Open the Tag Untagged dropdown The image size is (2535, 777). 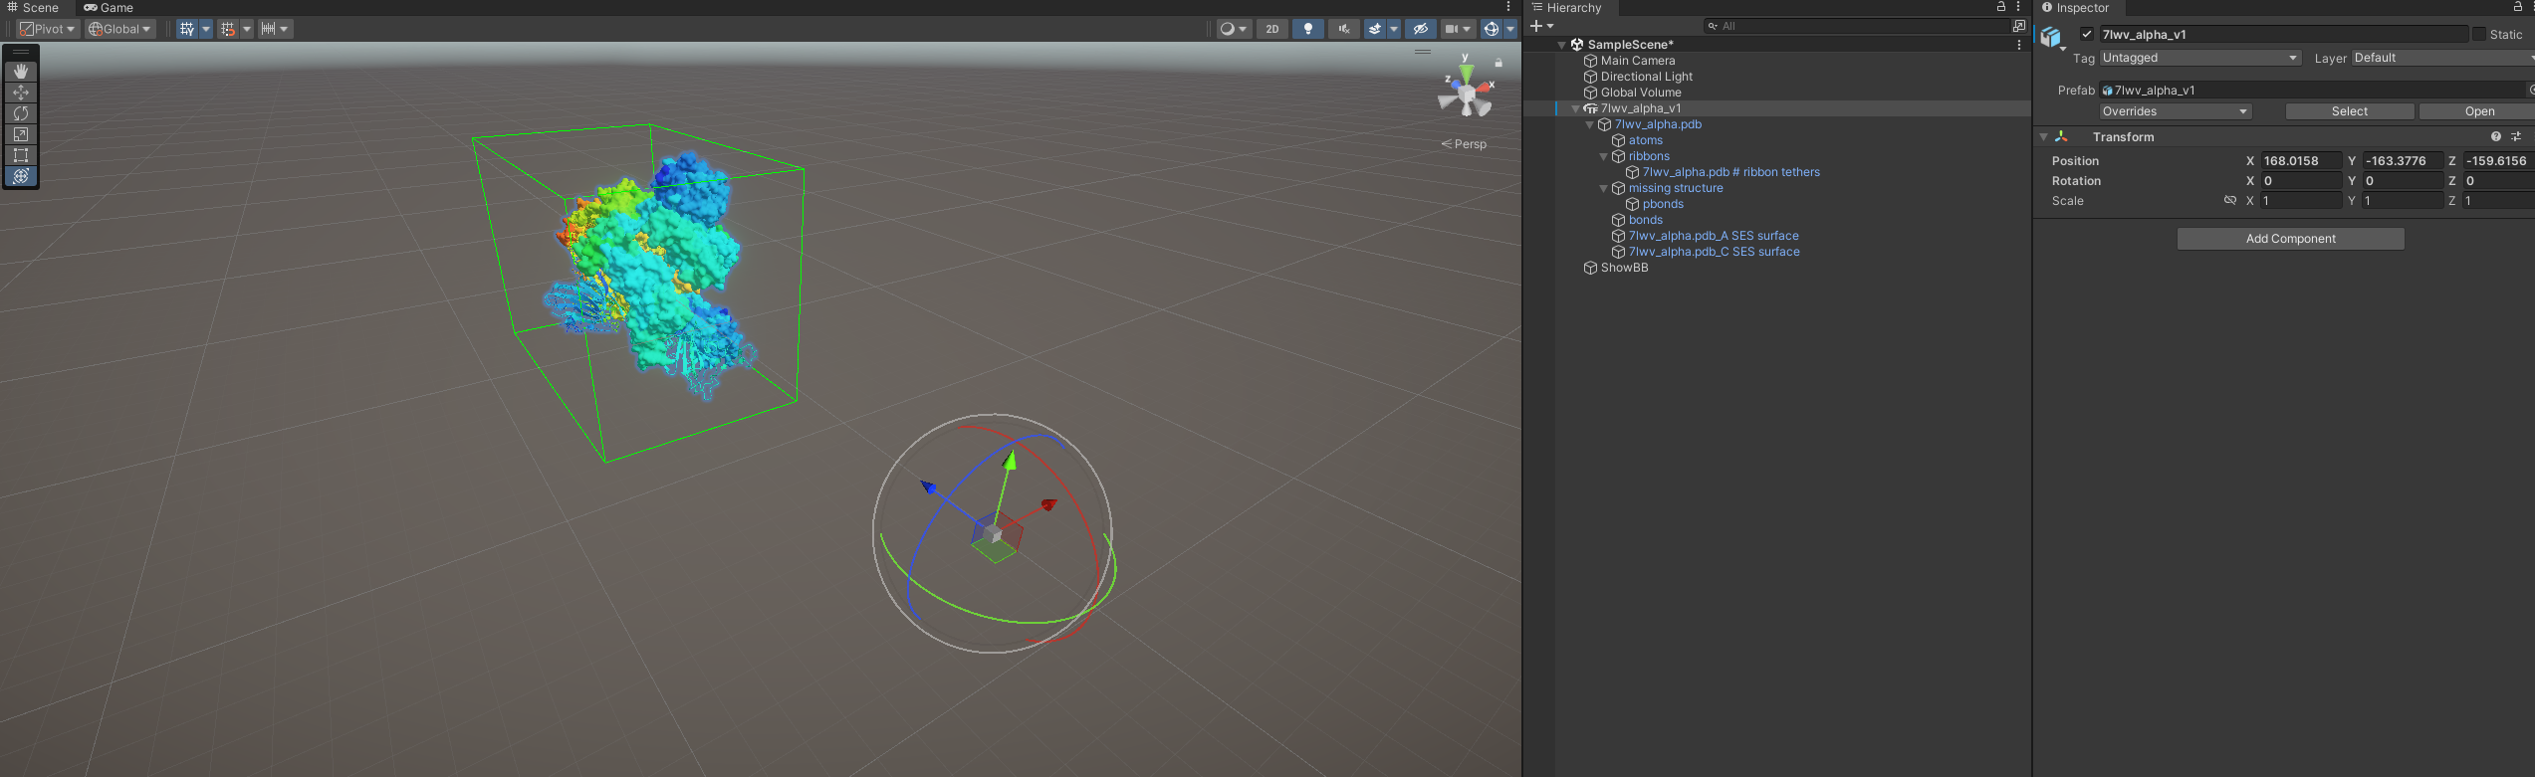tap(2199, 58)
